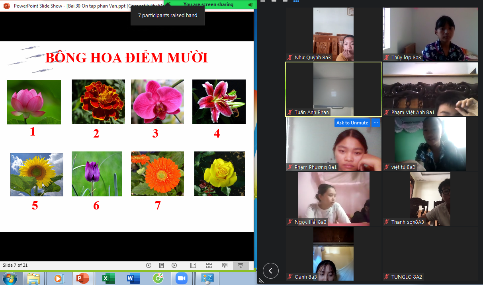Toggle the mute indicator on TUNGLO 8A2's tile
Screen dimensions: 483x285
(387, 277)
